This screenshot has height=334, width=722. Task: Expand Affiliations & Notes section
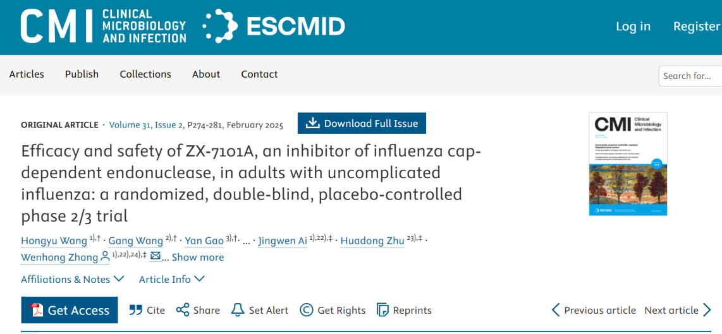(x=72, y=279)
